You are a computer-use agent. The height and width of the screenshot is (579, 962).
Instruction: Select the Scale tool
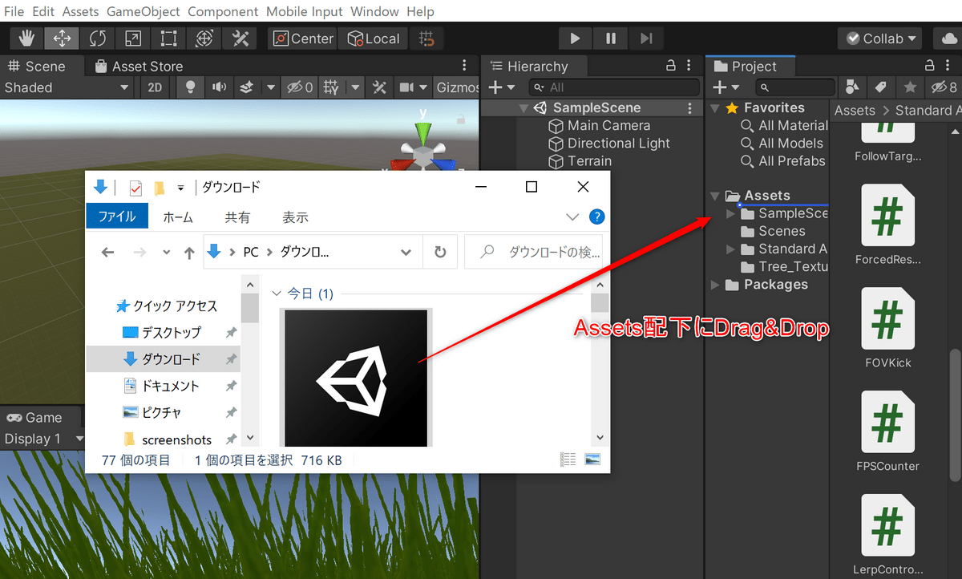(x=133, y=38)
